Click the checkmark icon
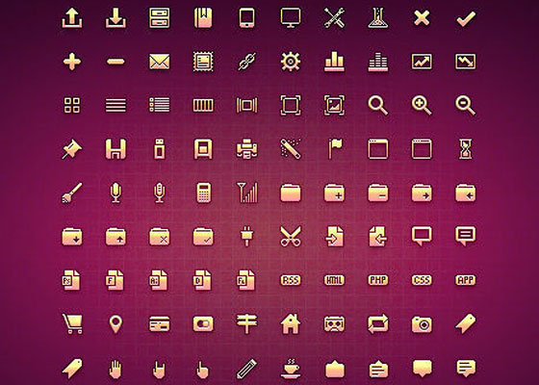 click(466, 18)
